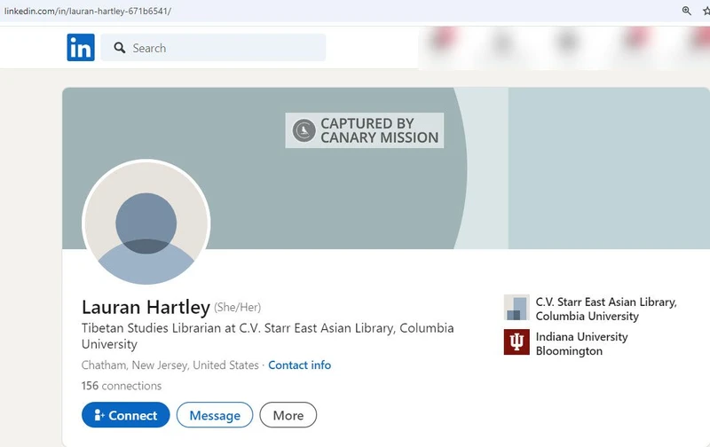Click the Indiana University logo icon
This screenshot has width=710, height=447.
(x=517, y=342)
